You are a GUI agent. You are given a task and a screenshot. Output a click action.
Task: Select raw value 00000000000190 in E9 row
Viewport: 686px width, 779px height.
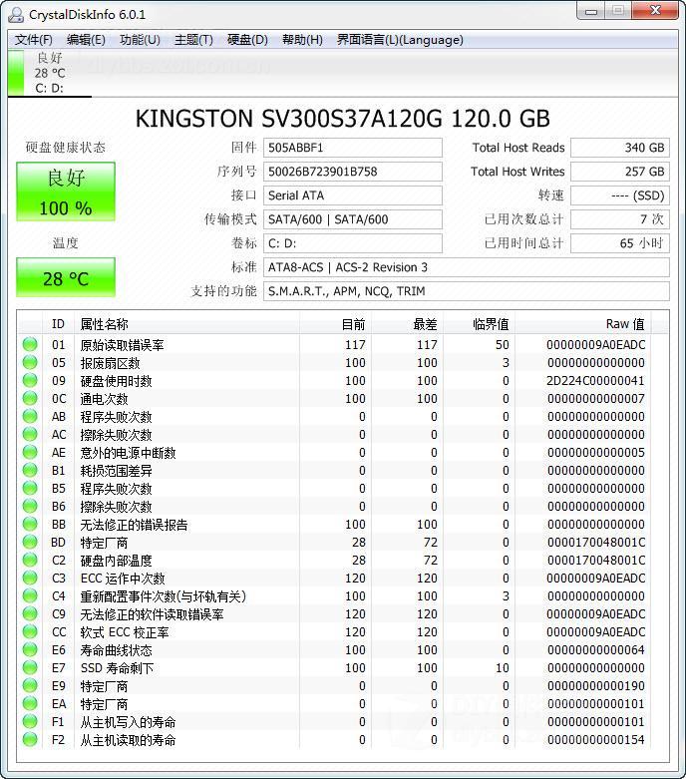pos(595,686)
